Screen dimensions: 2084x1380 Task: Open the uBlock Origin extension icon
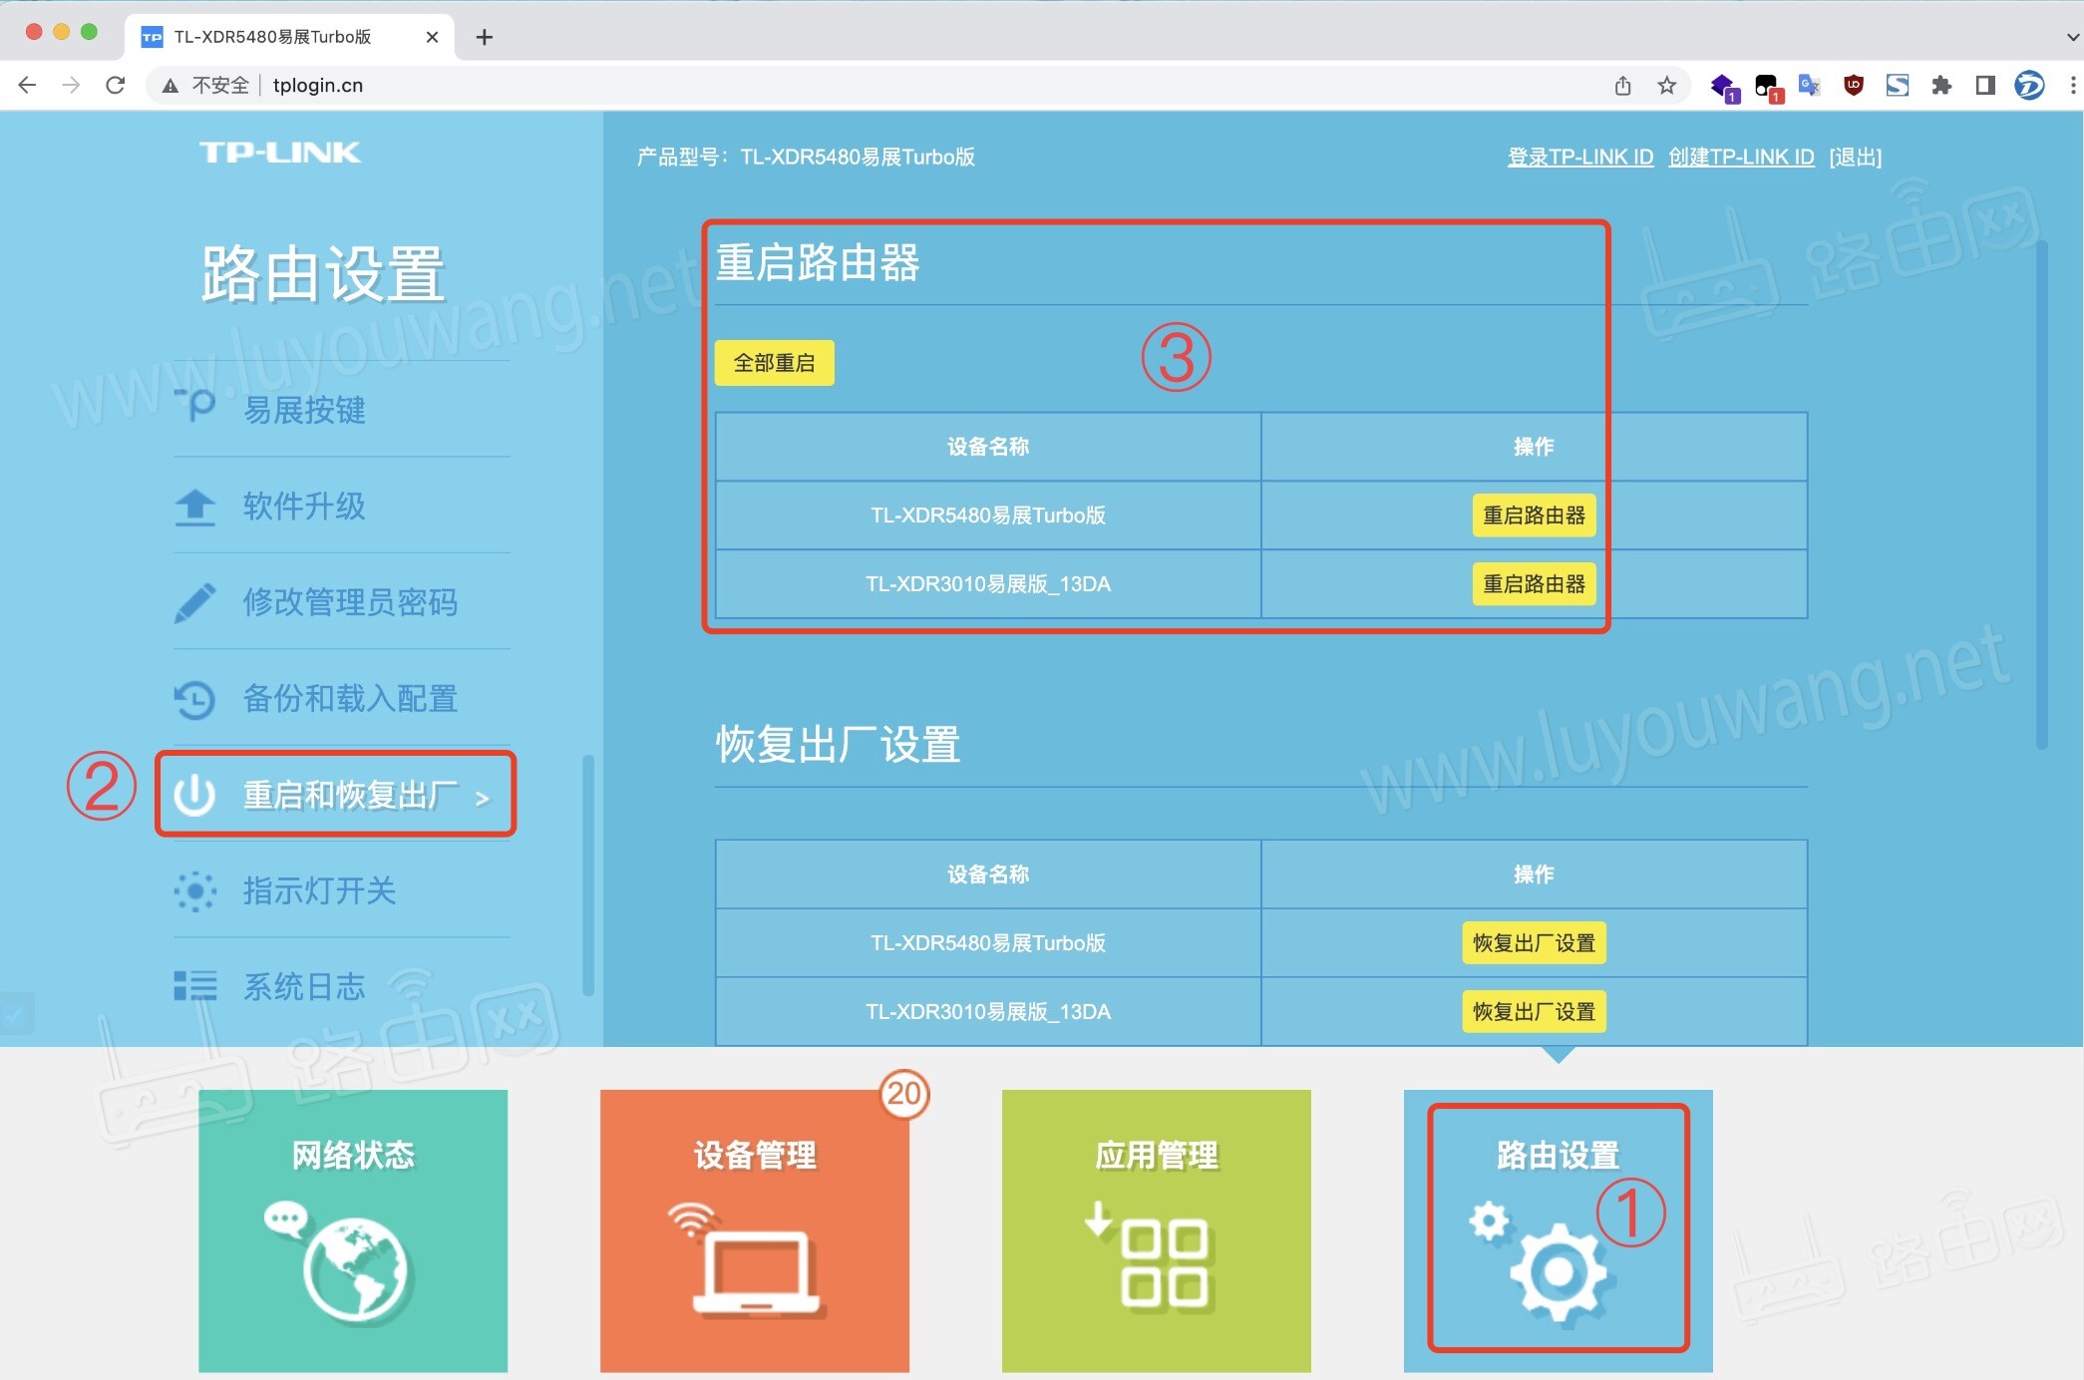(1853, 86)
